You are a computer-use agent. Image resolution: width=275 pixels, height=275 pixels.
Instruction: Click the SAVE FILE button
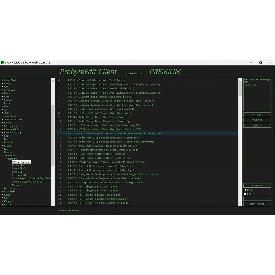[257, 186]
